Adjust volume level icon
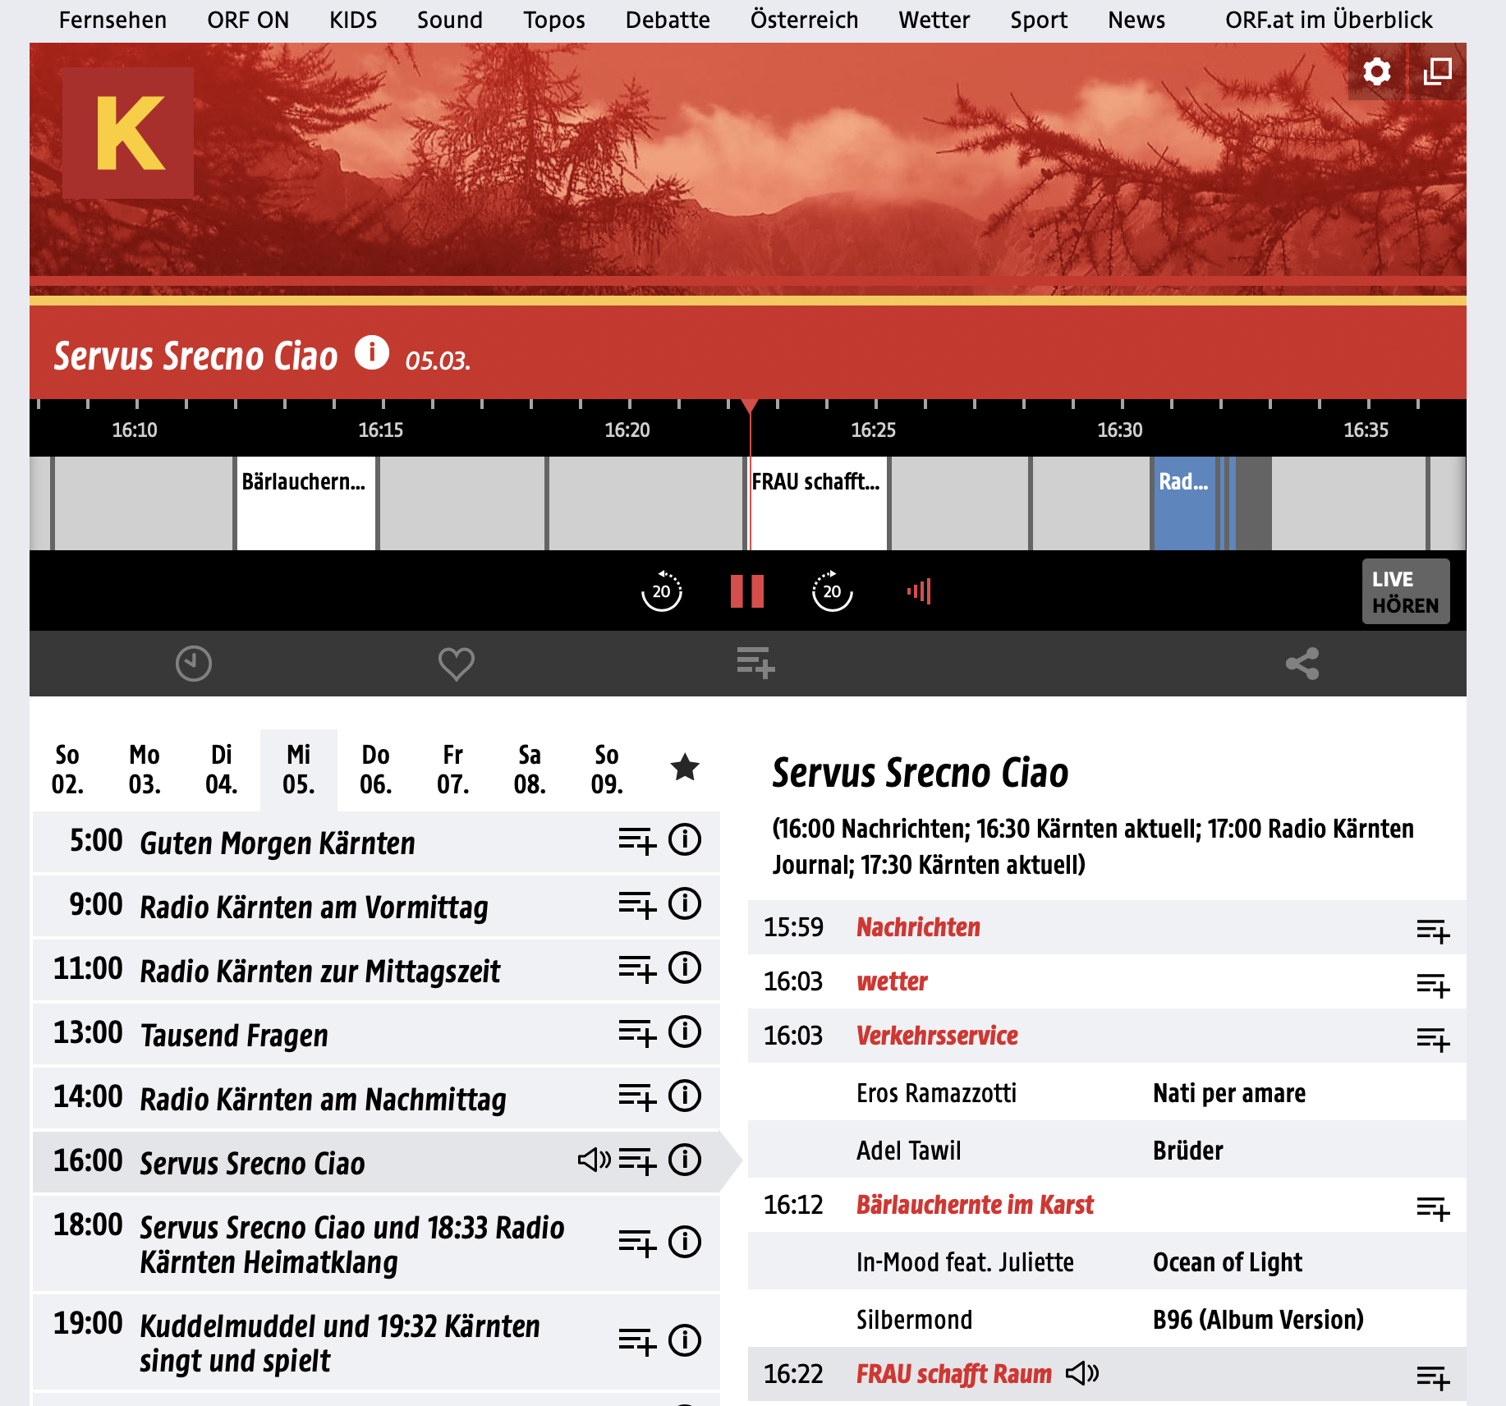This screenshot has height=1406, width=1506. [x=919, y=590]
